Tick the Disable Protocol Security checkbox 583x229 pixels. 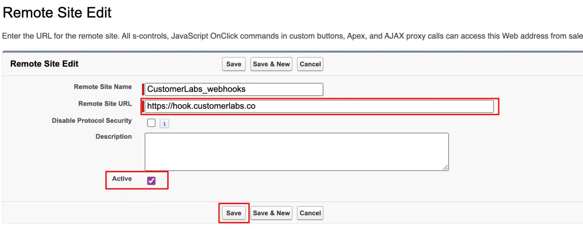[x=151, y=123]
